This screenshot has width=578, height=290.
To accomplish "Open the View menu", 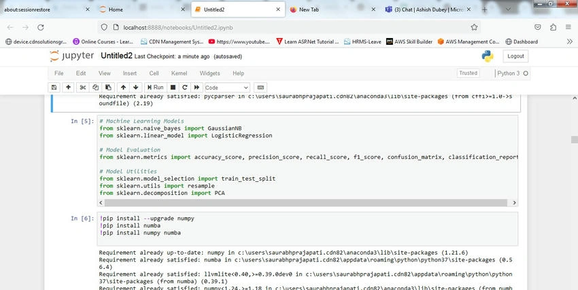I will point(104,73).
